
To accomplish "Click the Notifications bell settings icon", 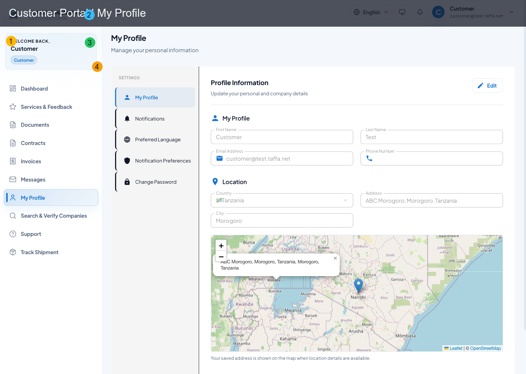I will [127, 119].
